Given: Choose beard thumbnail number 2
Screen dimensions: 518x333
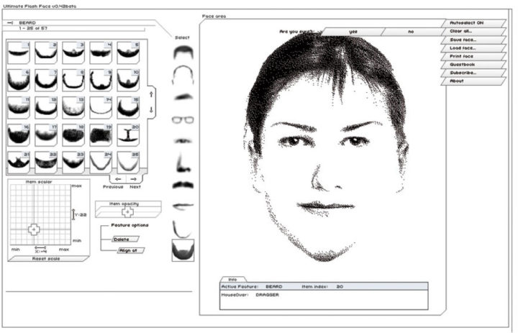Looking at the screenshot, I should tap(46, 53).
